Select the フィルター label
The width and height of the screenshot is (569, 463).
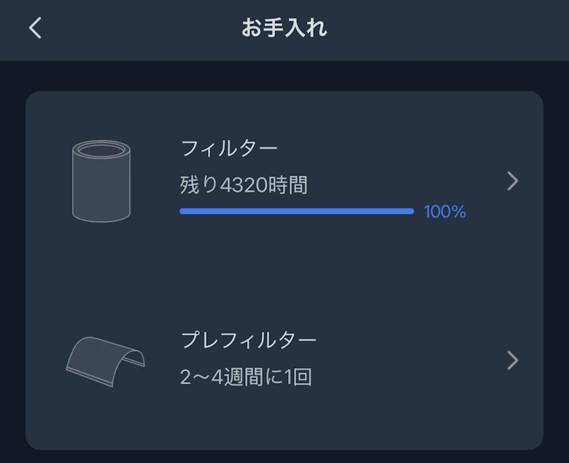coord(228,148)
